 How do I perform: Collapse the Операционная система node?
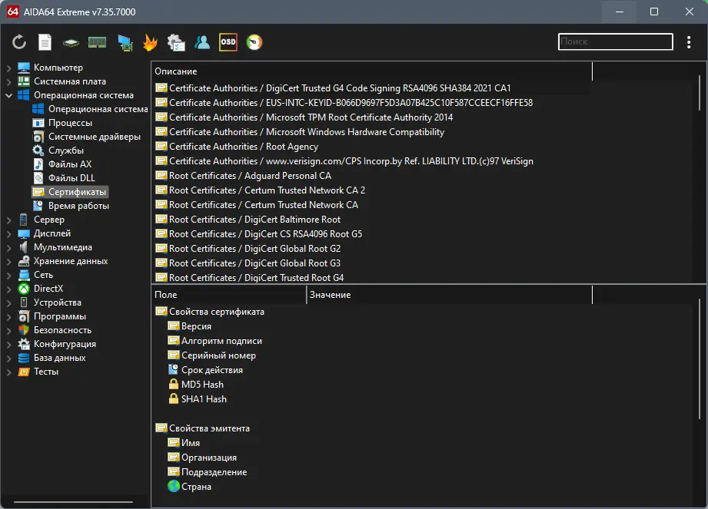click(x=8, y=95)
